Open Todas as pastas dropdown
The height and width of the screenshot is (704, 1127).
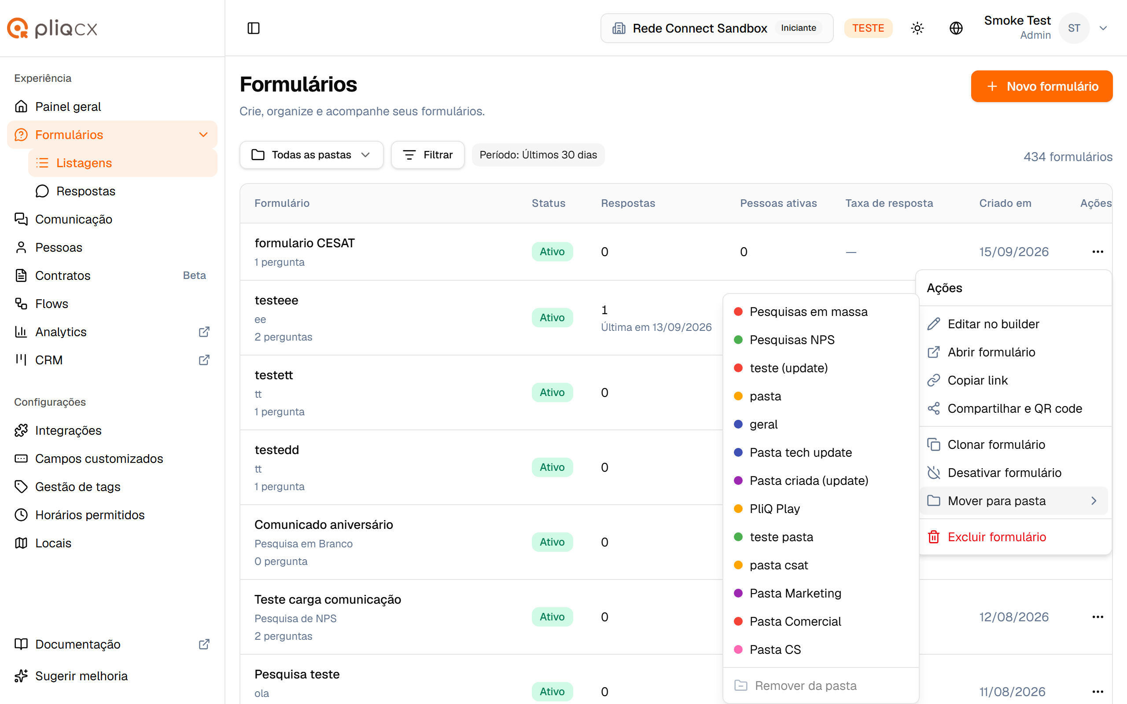tap(311, 154)
